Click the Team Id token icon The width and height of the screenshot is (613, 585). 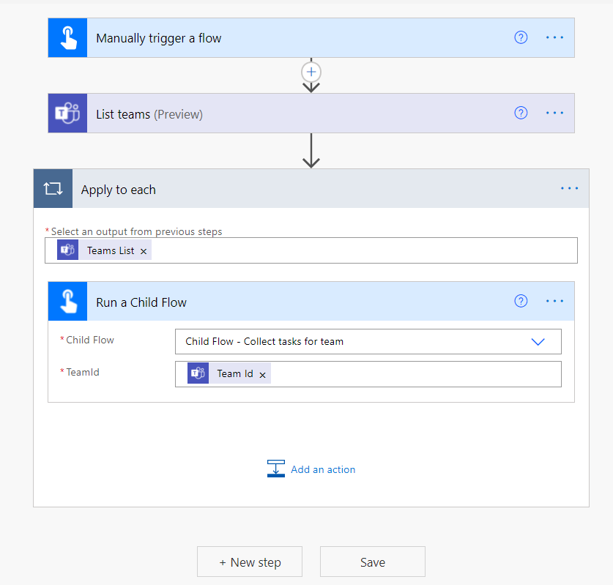point(198,373)
